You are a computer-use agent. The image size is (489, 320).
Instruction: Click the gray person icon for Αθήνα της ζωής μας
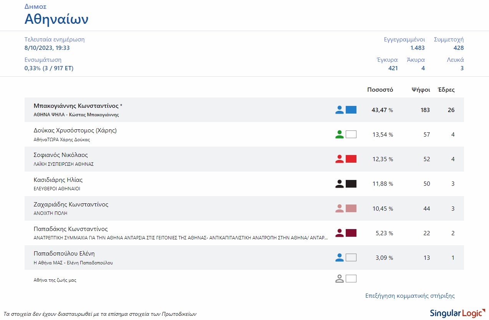(339, 279)
